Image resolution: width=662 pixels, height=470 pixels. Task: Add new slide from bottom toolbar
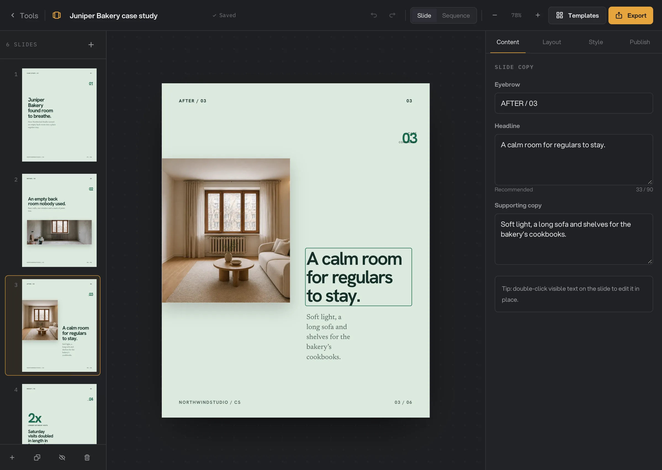pyautogui.click(x=12, y=457)
